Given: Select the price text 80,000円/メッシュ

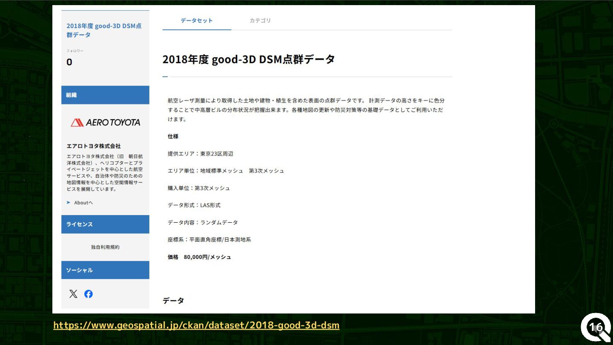Looking at the screenshot, I should point(208,257).
